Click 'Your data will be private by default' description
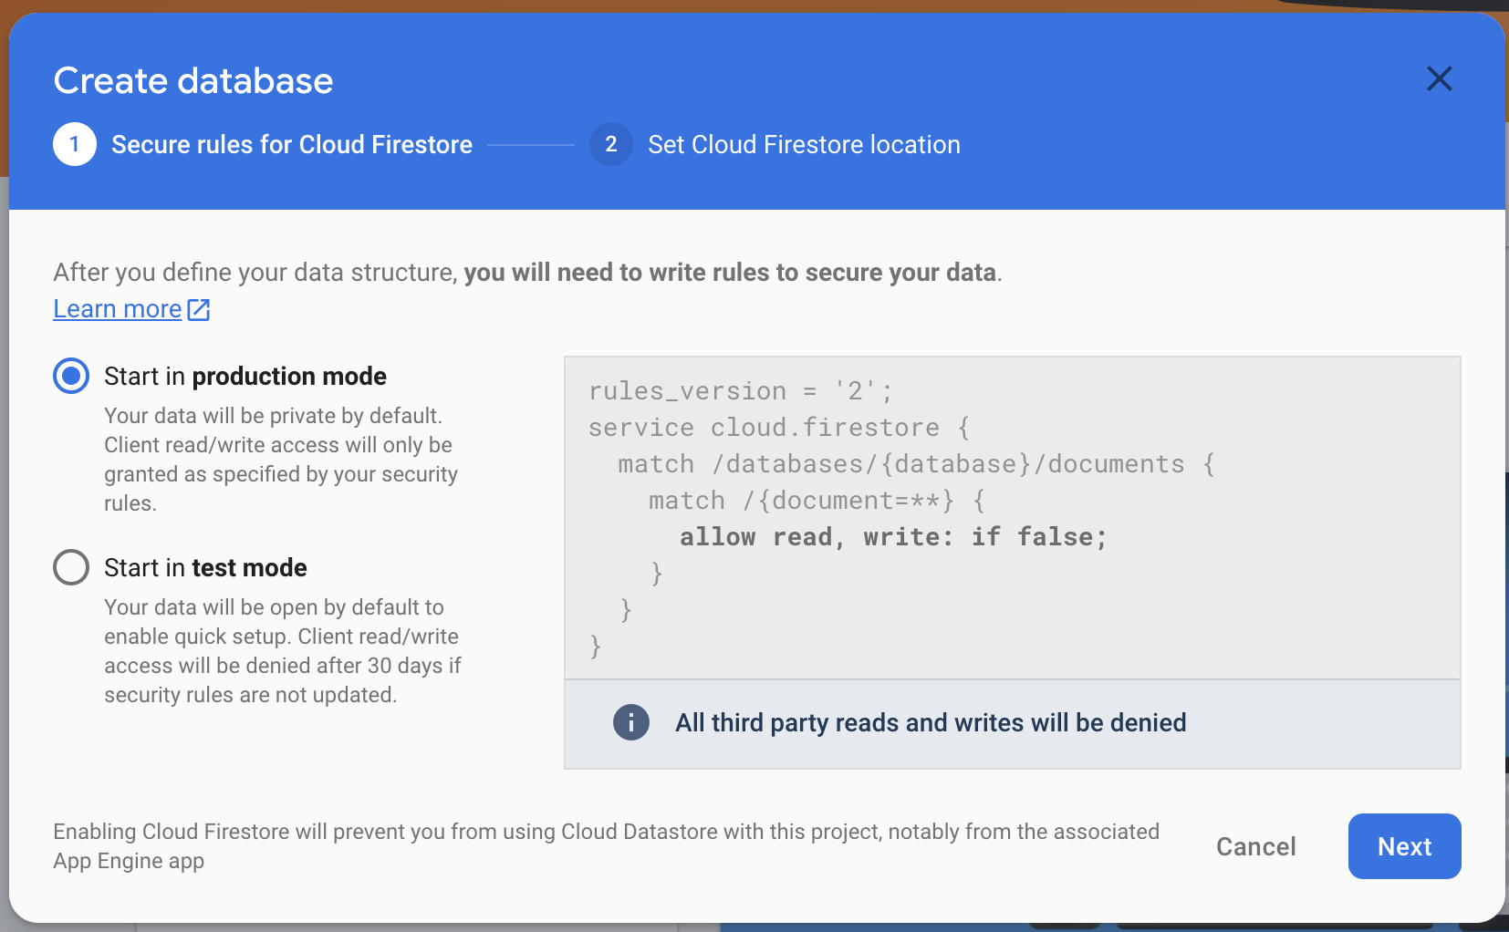This screenshot has width=1509, height=932. (x=281, y=460)
